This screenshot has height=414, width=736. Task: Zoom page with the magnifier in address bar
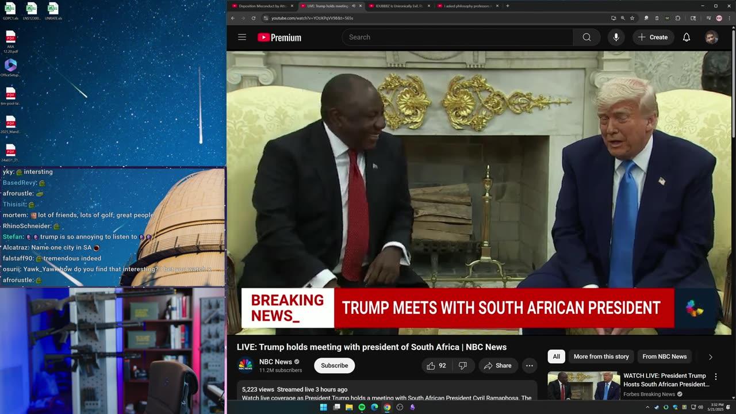(623, 18)
